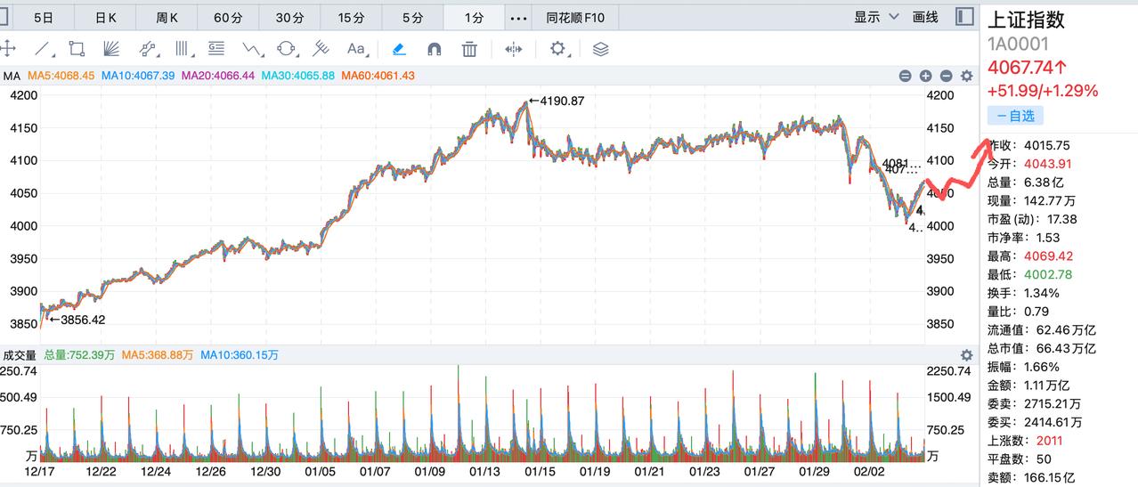Click the MA10:4067.39 value
This screenshot has height=487, width=1138.
pyautogui.click(x=138, y=77)
